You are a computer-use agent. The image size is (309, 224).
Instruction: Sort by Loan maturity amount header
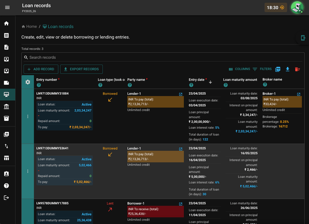point(240,80)
